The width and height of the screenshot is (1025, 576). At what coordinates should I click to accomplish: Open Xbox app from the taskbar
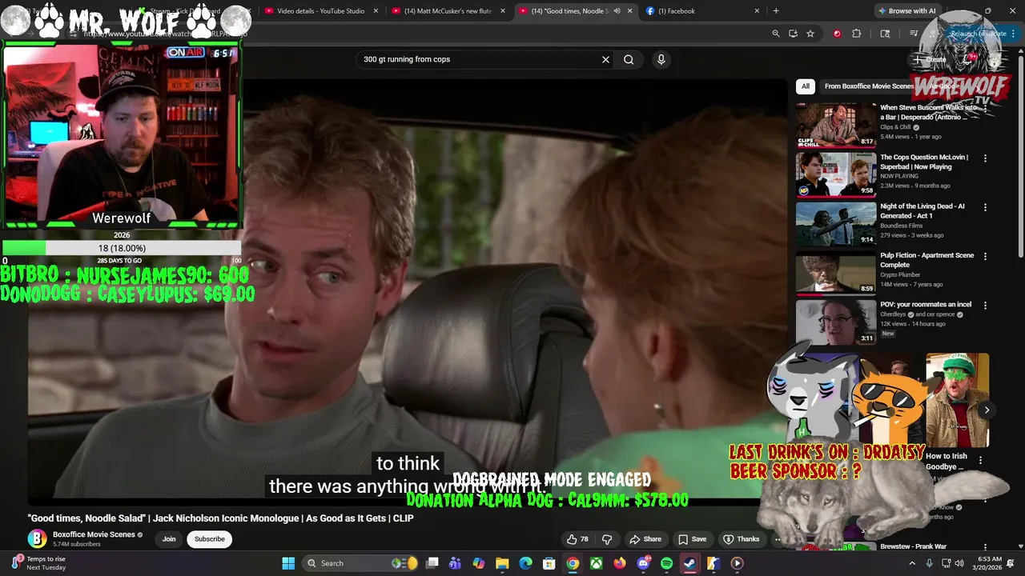coord(597,563)
